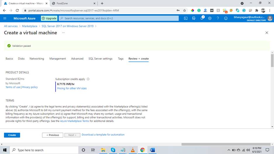Open the Action Center notification icon
274x154 pixels.
click(x=267, y=150)
